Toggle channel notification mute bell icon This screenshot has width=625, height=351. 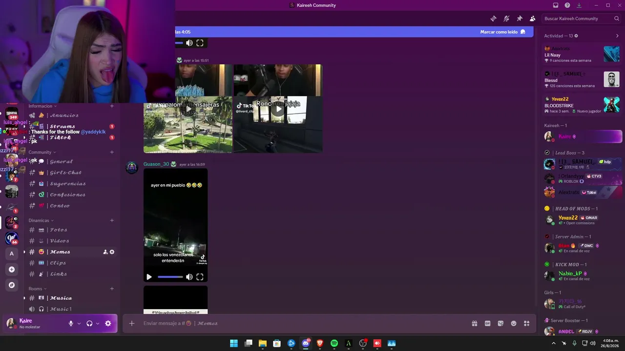(x=506, y=19)
